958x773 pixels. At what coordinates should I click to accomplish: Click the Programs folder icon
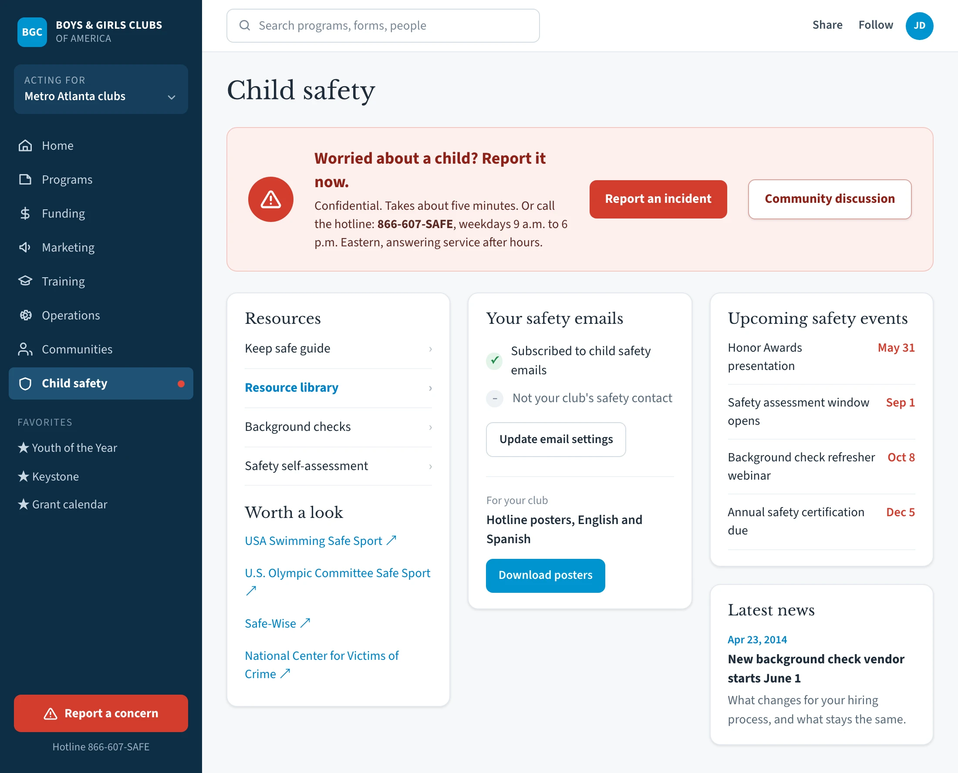[x=25, y=179]
